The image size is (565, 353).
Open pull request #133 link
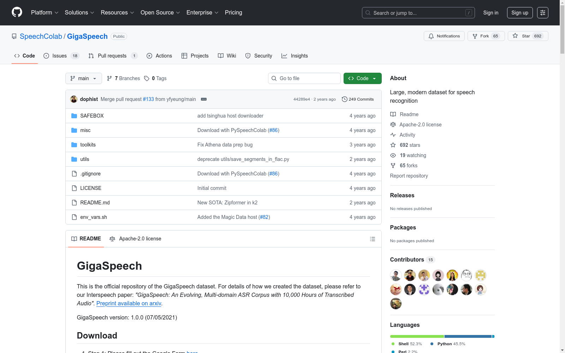(148, 99)
